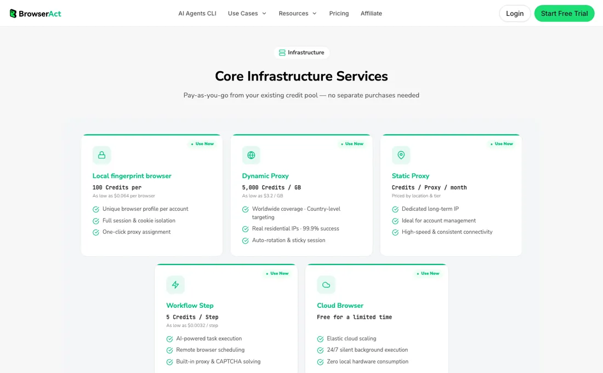Screen dimensions: 603x373
Task: Click checkmark beside Ideal for account management
Action: [395, 221]
